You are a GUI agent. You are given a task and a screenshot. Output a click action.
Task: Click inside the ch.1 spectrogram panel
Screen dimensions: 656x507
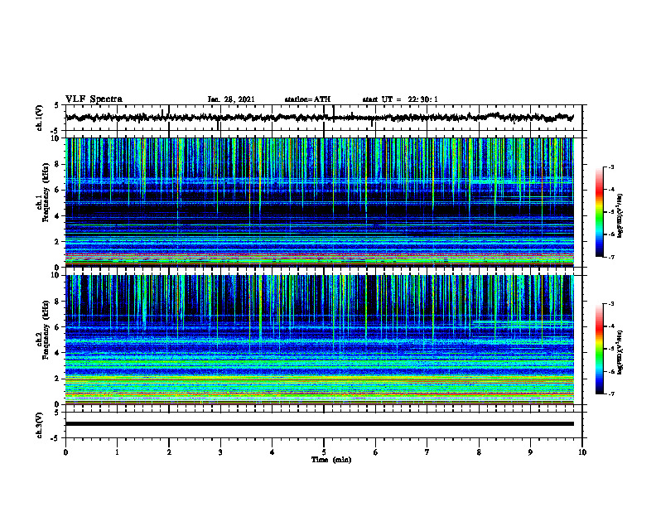tap(319, 202)
